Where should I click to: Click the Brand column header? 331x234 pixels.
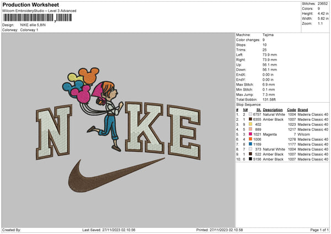click(x=303, y=110)
